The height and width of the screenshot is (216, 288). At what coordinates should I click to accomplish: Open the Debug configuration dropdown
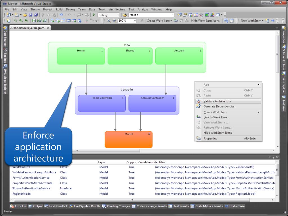[x=118, y=15]
